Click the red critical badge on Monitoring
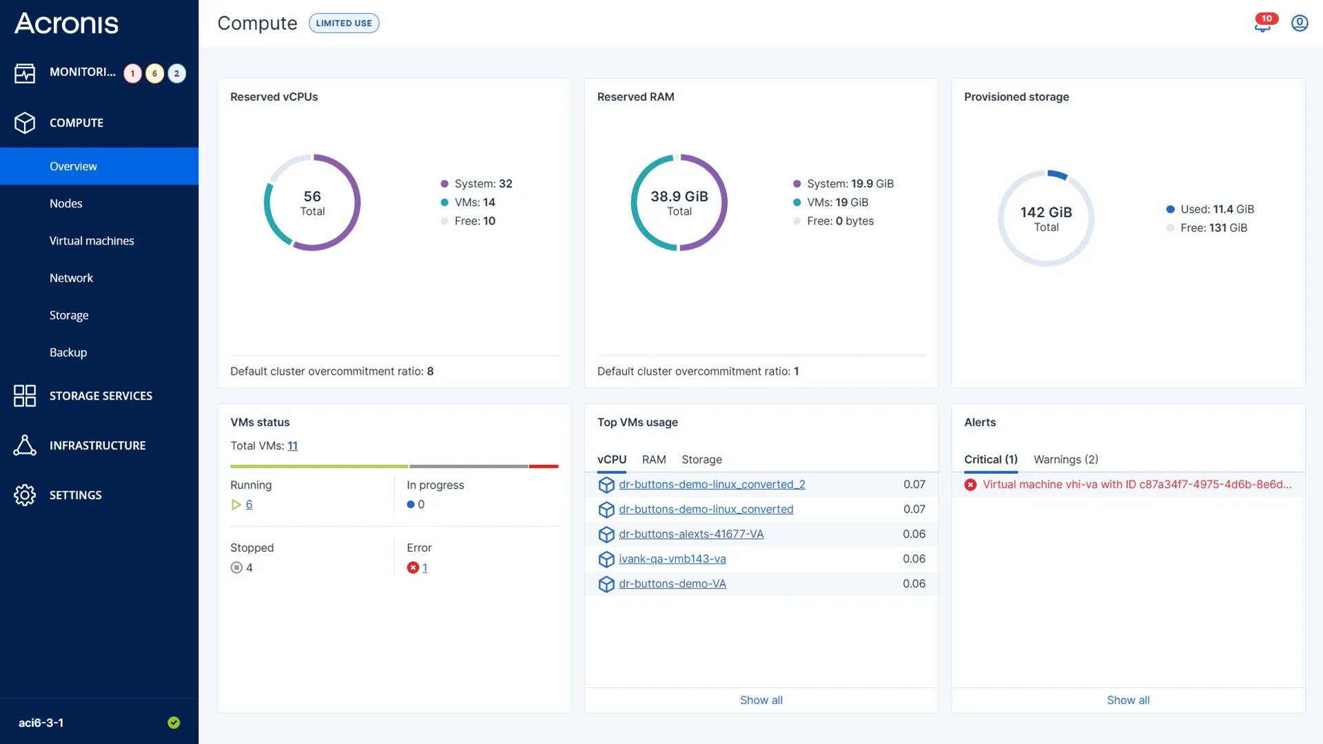The width and height of the screenshot is (1323, 744). [133, 73]
